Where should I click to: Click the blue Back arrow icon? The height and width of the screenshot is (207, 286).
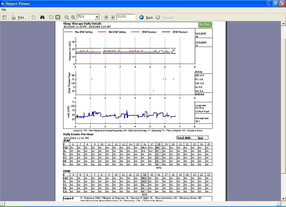[x=142, y=17]
